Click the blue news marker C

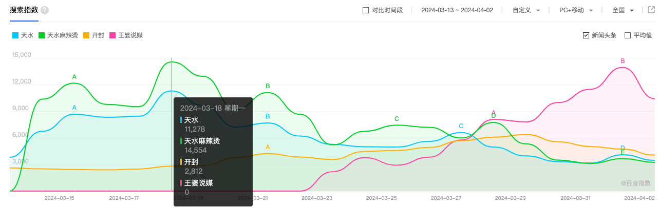click(x=461, y=126)
